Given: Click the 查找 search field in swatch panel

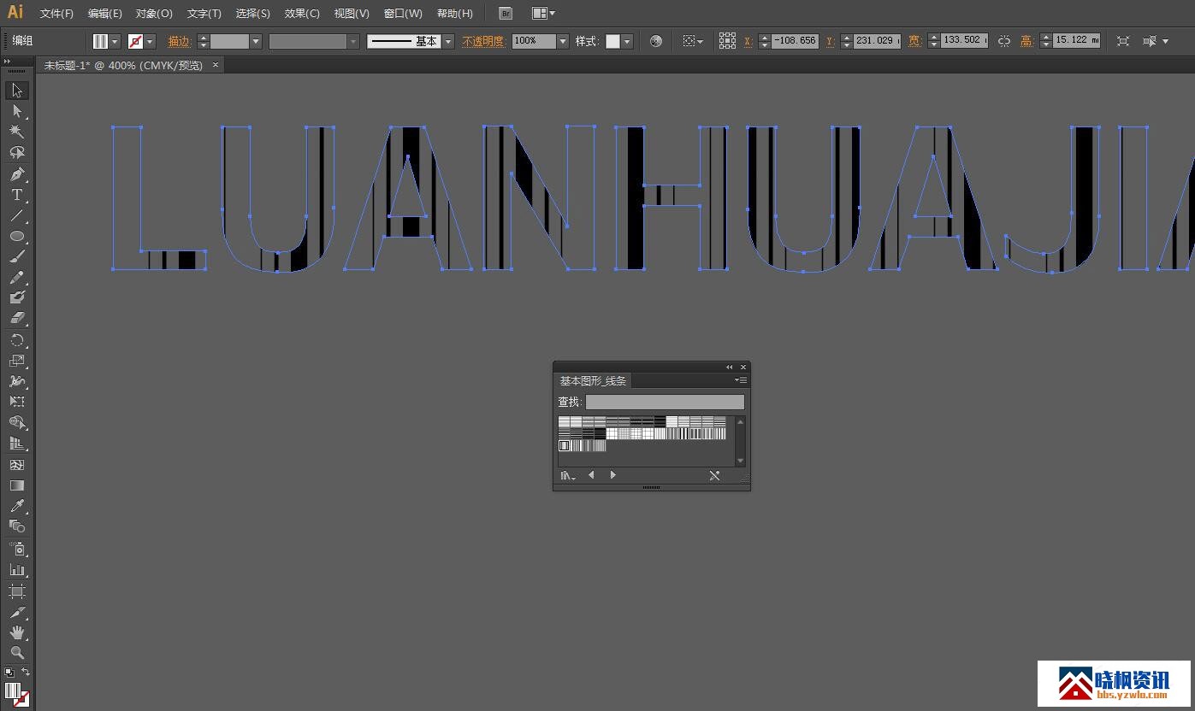Looking at the screenshot, I should tap(665, 402).
